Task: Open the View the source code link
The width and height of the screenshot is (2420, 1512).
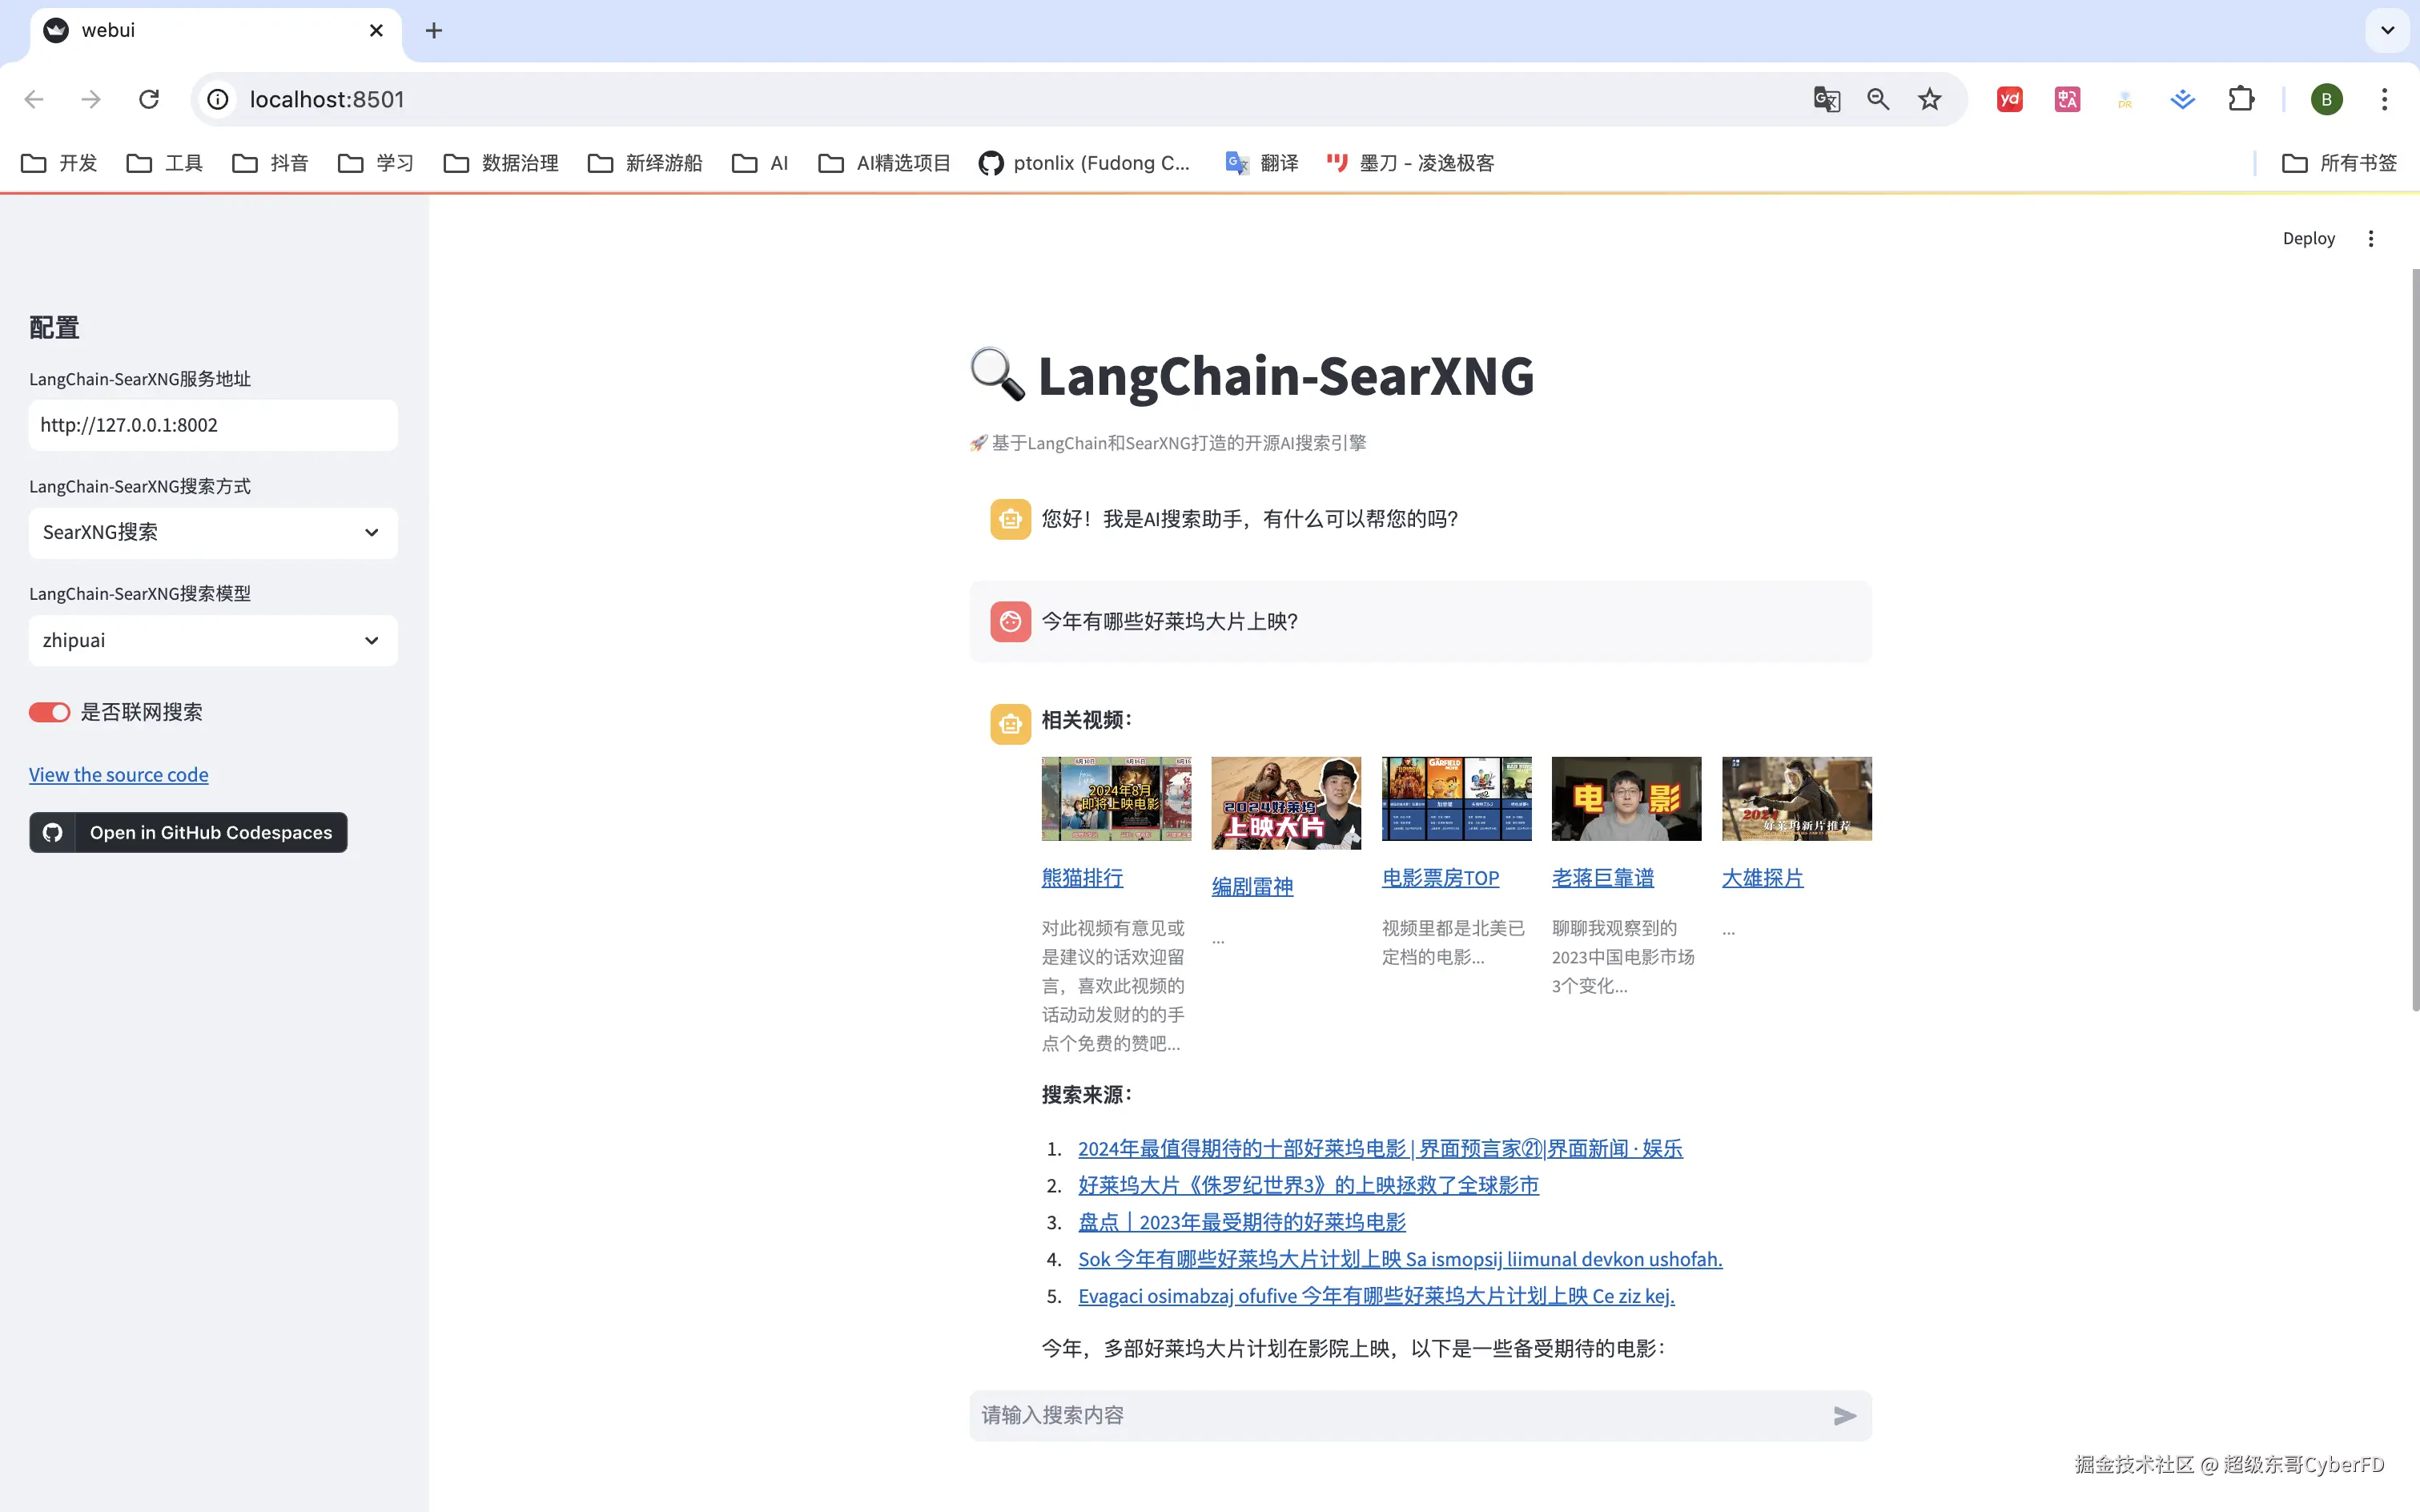Action: [118, 775]
